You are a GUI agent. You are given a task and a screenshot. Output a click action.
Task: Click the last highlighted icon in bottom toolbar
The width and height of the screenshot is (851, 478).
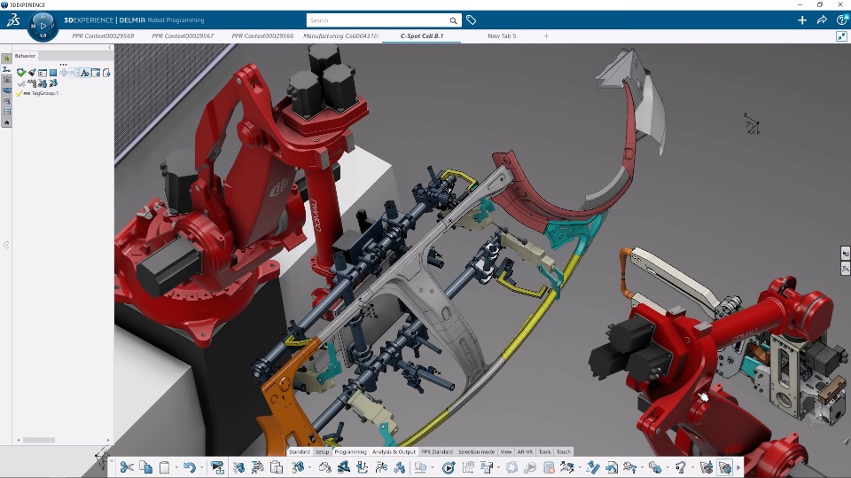point(725,467)
